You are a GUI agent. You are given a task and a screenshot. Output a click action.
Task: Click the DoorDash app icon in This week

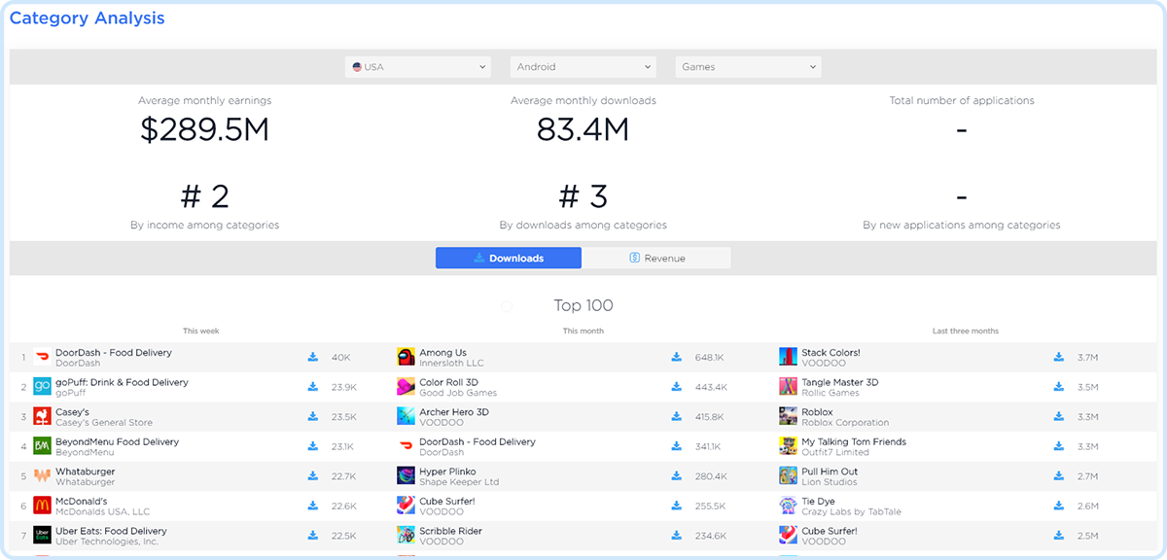coord(42,358)
